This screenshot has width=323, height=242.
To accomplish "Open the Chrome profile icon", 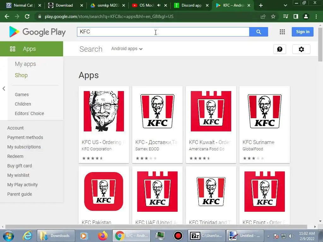I will [306, 16].
